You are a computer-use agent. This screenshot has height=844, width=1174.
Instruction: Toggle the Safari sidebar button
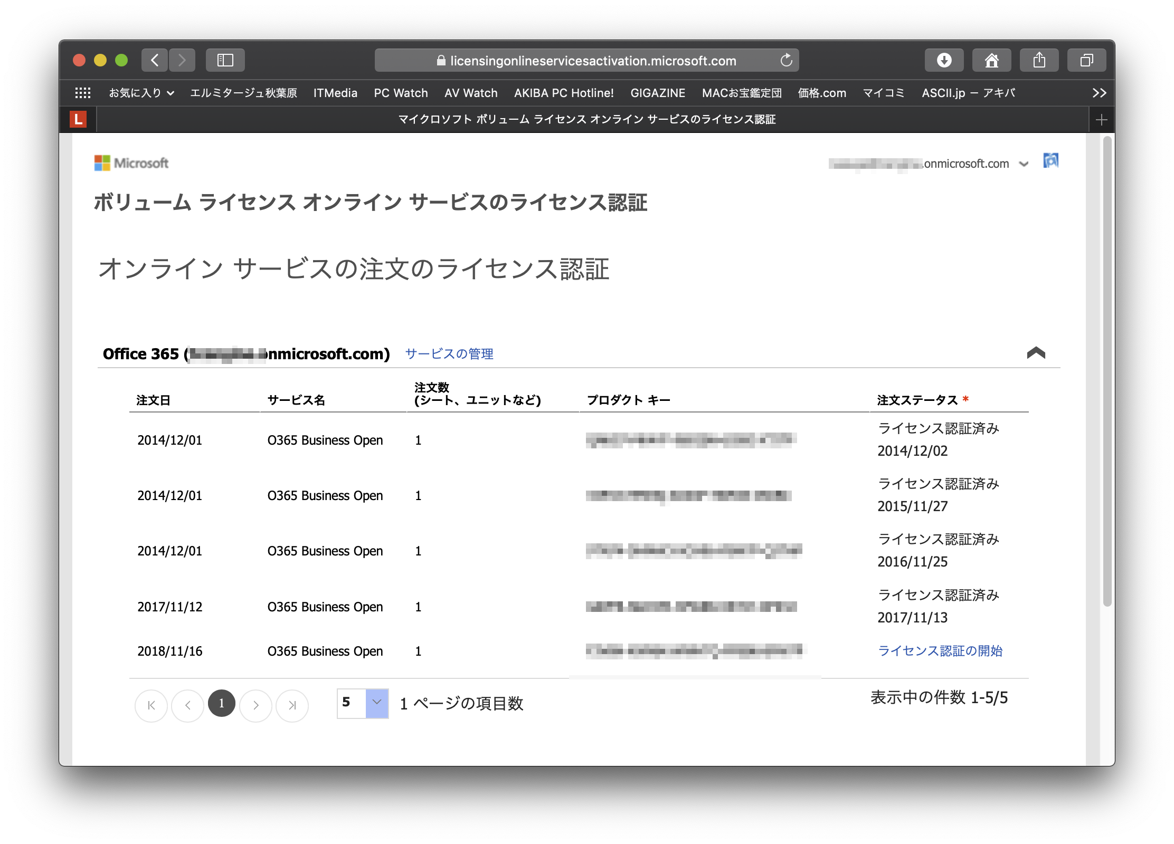tap(225, 60)
